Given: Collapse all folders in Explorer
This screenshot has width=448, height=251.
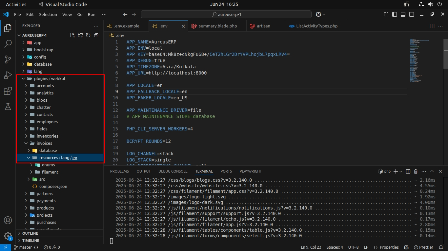Looking at the screenshot, I should (96, 35).
